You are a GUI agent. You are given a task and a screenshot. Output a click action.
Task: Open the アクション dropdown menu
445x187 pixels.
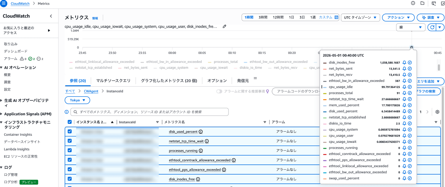(x=398, y=17)
